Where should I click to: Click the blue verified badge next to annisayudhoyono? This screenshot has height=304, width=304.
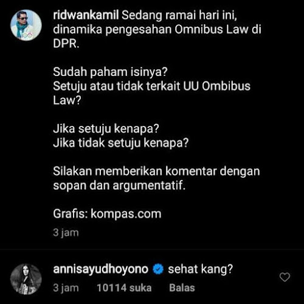click(x=158, y=269)
